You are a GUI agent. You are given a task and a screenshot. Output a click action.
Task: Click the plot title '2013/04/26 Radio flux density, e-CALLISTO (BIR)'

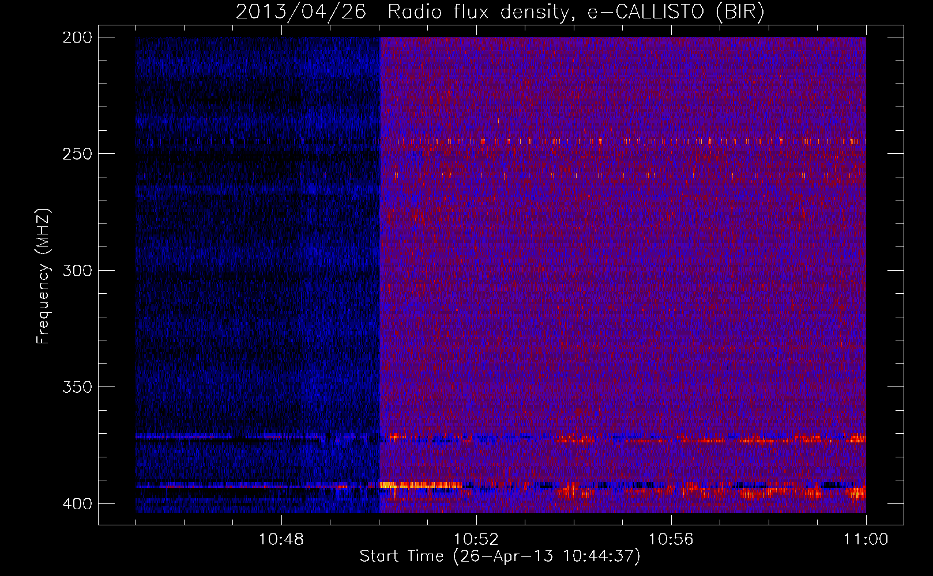coord(500,12)
